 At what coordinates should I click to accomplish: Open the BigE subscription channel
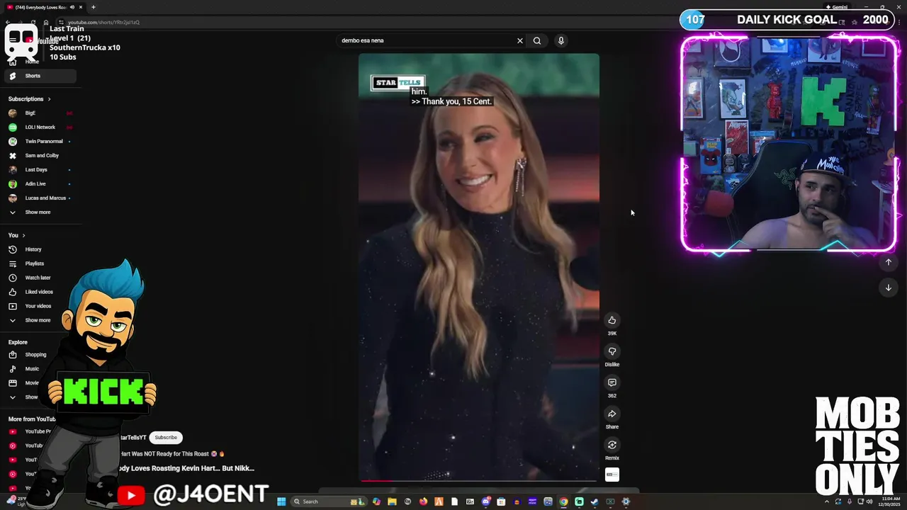(40, 113)
